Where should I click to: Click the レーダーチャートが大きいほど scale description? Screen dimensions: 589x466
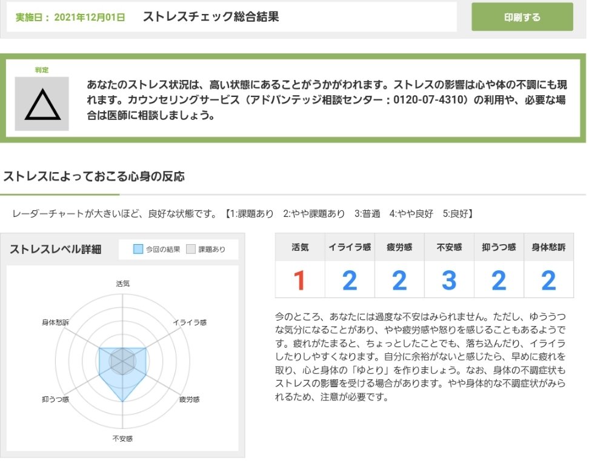[x=242, y=214]
